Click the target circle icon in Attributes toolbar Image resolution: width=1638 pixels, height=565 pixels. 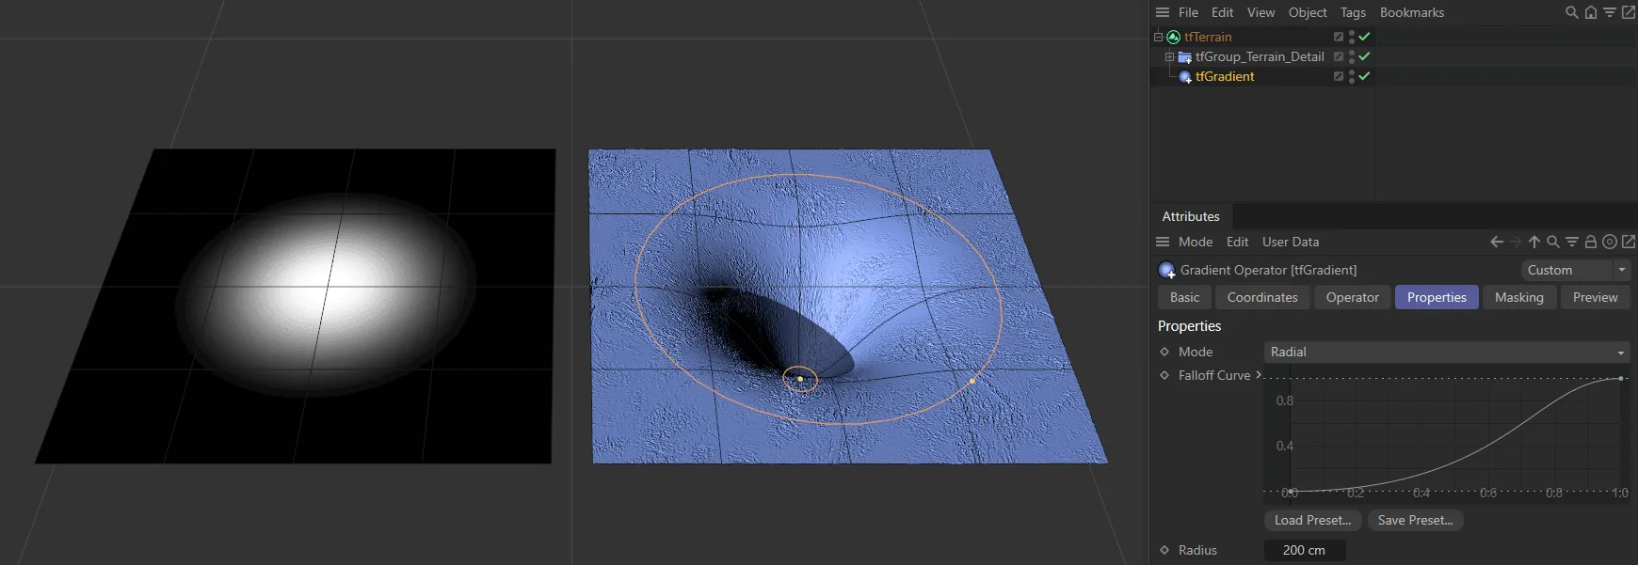tap(1610, 242)
